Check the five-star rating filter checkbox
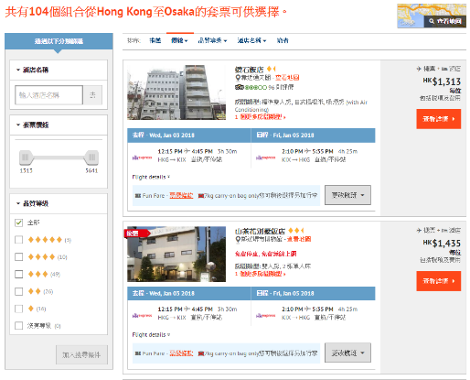This screenshot has height=380, width=470. tap(19, 240)
